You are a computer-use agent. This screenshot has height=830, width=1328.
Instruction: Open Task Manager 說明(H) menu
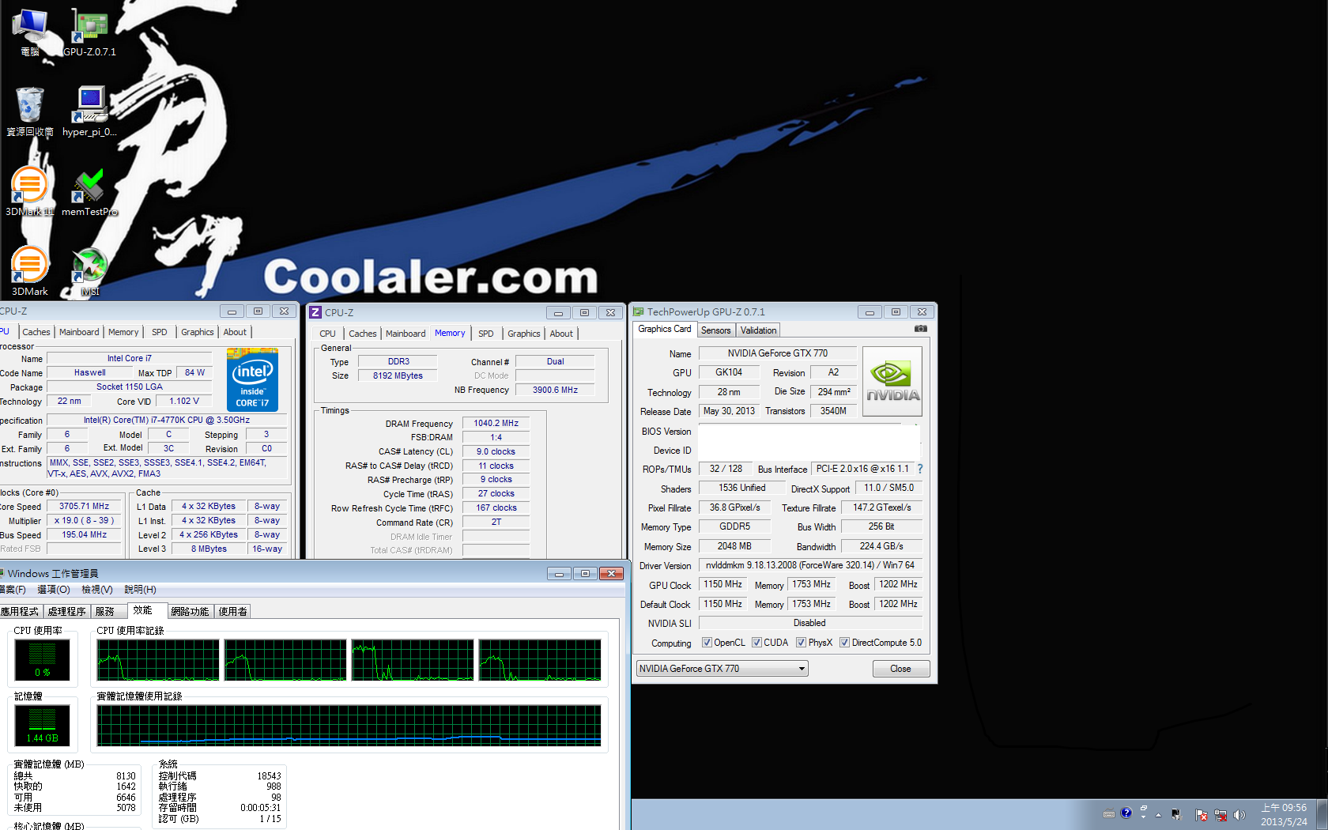tap(140, 590)
